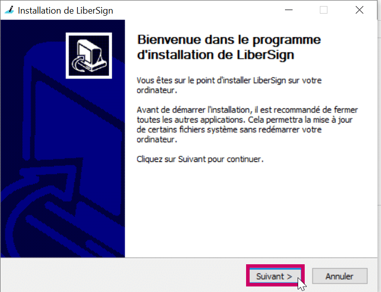Click the "Cliquez sur Suivant pour continuer" text
381x292 pixels.
[x=200, y=159]
